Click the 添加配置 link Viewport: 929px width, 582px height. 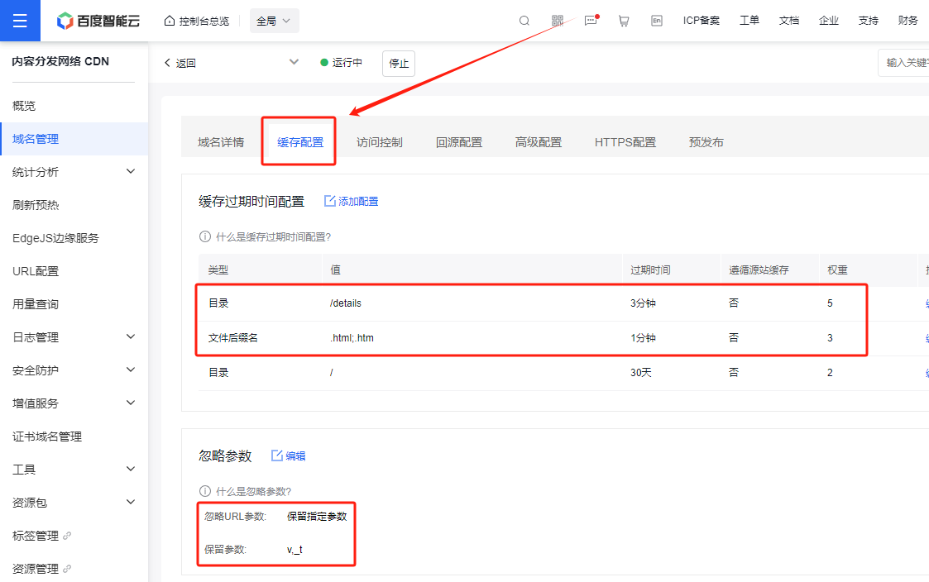[x=352, y=201]
